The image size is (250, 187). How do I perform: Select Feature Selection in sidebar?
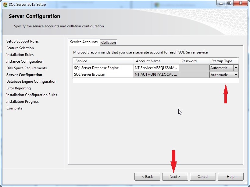click(x=20, y=48)
